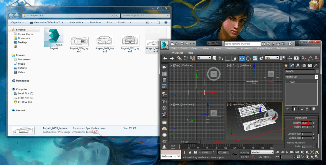This screenshot has width=326, height=165.
Task: Expand View with ACDSee Pro 7 arrow
Action: click(62, 22)
